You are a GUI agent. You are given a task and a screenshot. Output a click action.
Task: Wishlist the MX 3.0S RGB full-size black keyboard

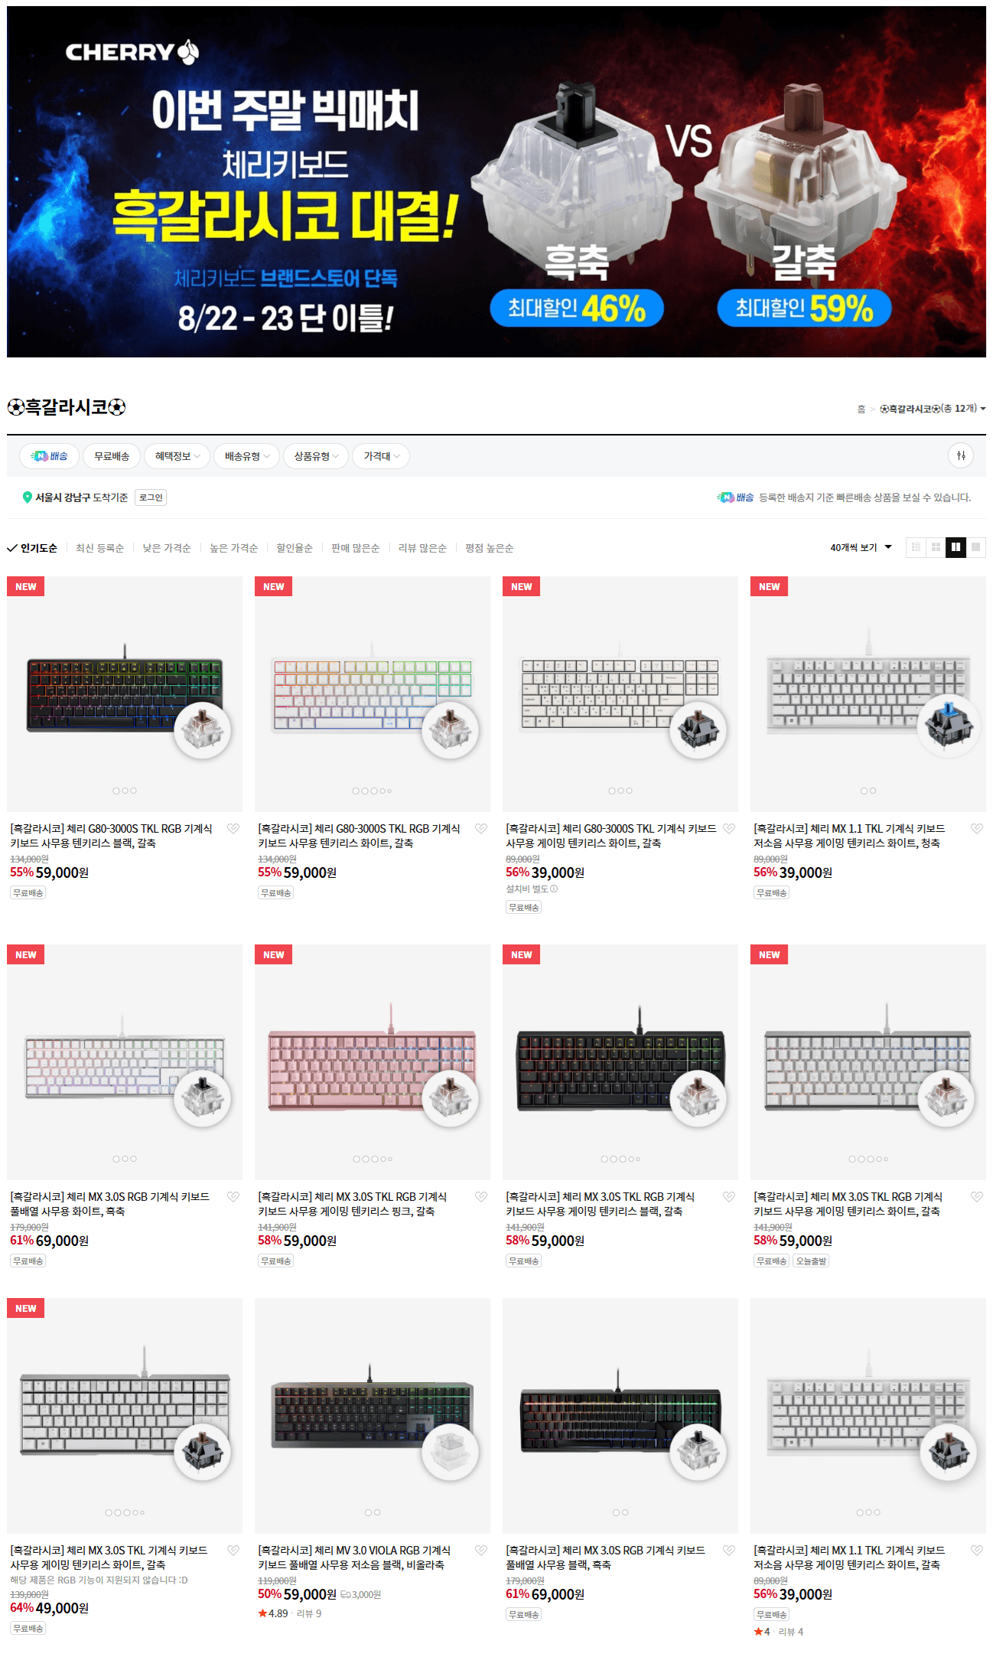729,1550
